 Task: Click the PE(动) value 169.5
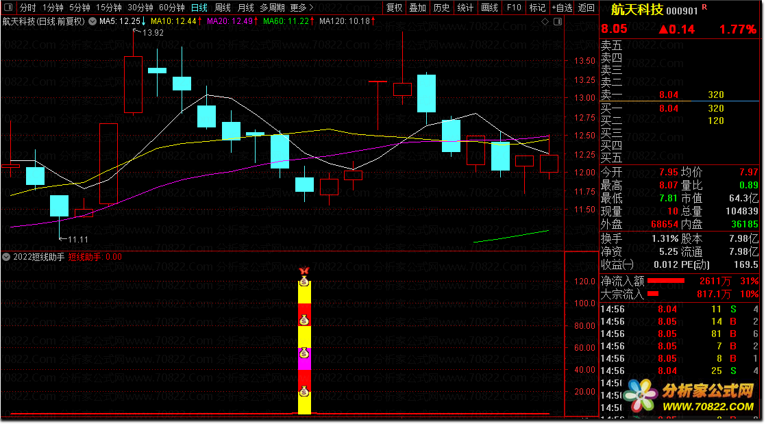(745, 265)
